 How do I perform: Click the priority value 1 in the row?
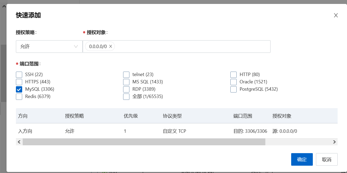click(x=125, y=131)
